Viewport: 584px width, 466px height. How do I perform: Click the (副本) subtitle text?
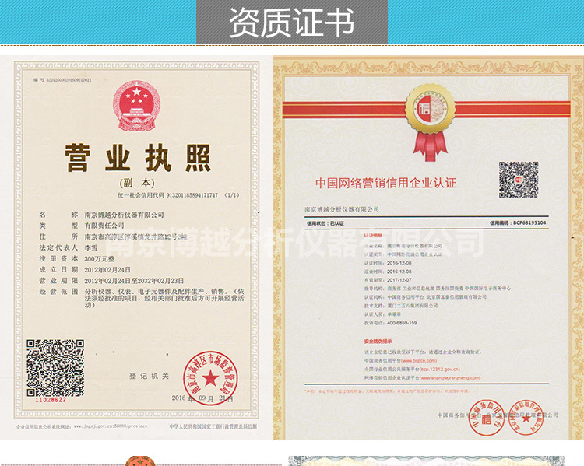[x=137, y=183]
